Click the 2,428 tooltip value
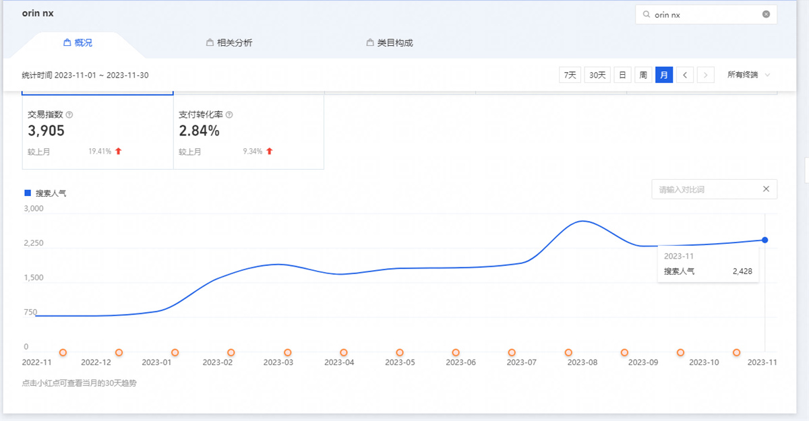 pyautogui.click(x=742, y=271)
